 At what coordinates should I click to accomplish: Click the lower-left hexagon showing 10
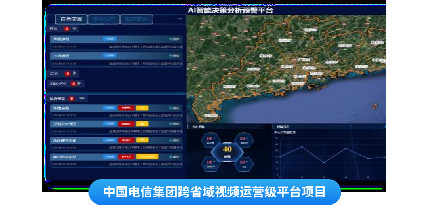211,164
